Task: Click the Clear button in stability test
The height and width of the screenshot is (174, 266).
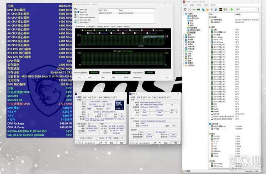Action: click(103, 77)
